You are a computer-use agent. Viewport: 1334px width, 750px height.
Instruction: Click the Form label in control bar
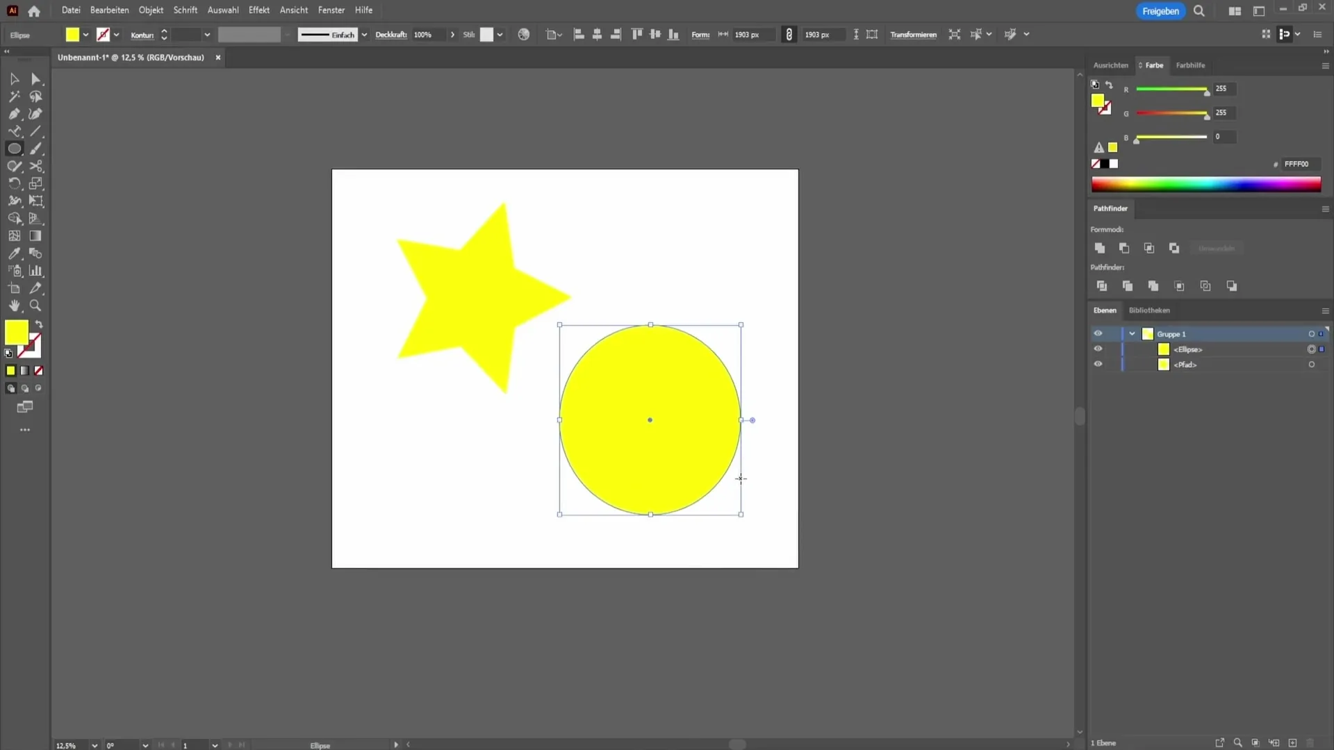[700, 35]
